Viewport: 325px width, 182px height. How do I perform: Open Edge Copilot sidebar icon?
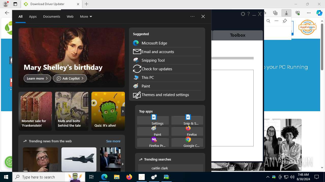tap(319, 13)
